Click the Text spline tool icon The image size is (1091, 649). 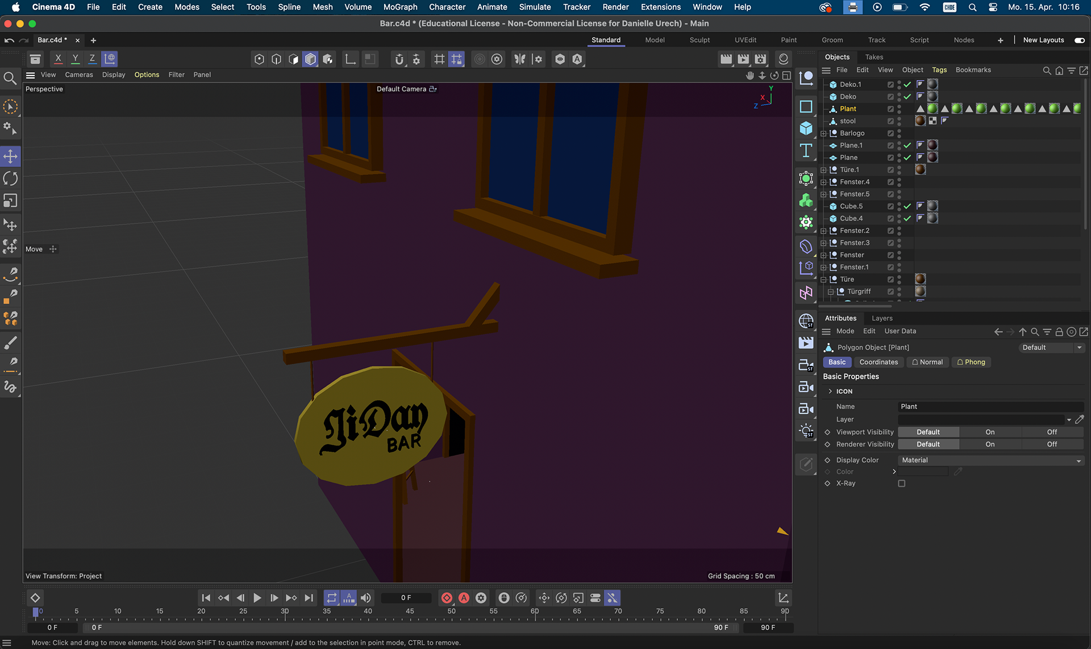tap(806, 151)
